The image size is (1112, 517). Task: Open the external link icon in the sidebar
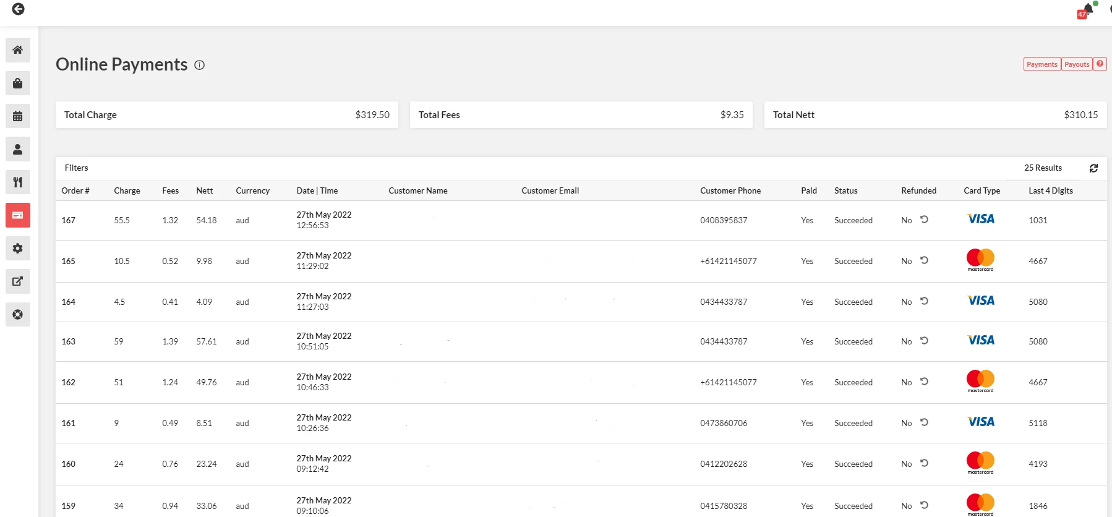[18, 281]
